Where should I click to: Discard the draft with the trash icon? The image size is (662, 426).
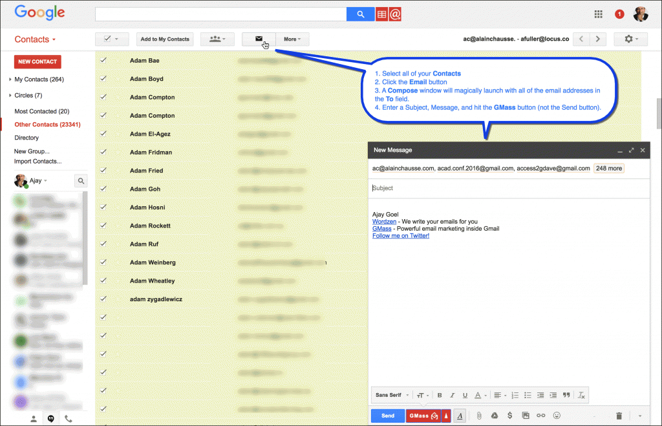tap(619, 415)
